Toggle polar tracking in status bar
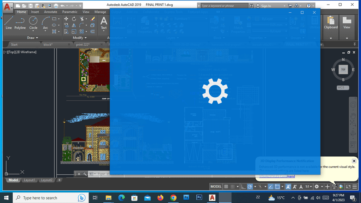 pyautogui.click(x=250, y=187)
